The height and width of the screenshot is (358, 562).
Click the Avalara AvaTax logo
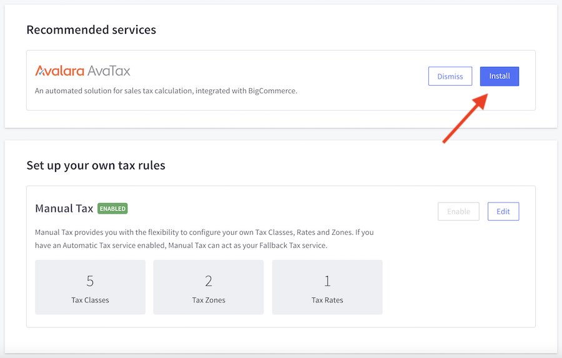[82, 71]
